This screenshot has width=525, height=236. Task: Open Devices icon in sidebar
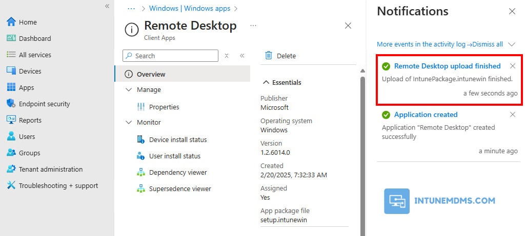point(11,71)
